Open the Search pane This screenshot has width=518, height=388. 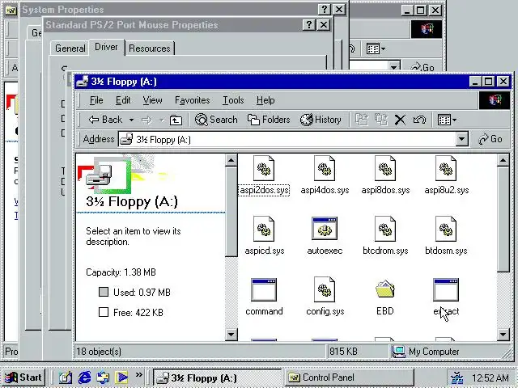click(216, 120)
